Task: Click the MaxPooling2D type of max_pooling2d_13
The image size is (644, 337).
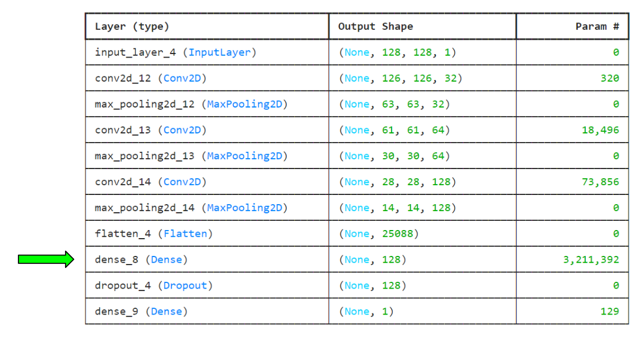Action: pos(245,156)
